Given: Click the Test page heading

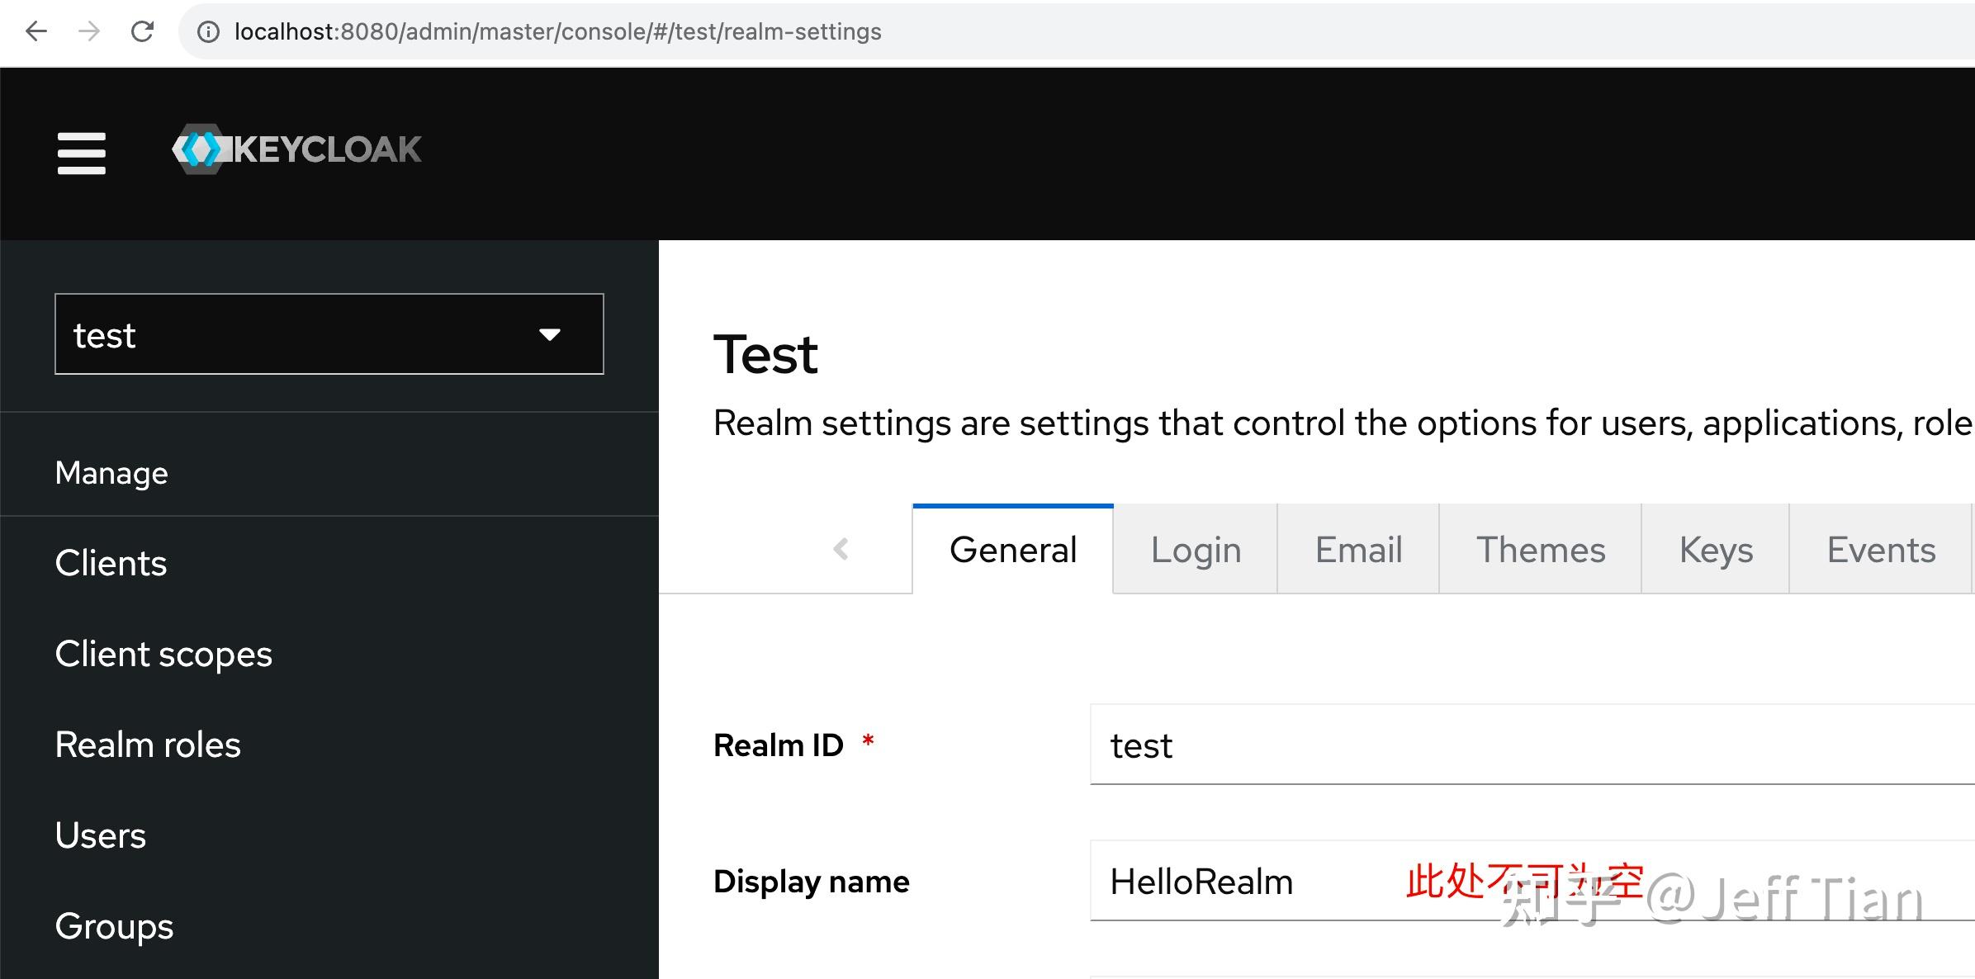Looking at the screenshot, I should [x=765, y=355].
